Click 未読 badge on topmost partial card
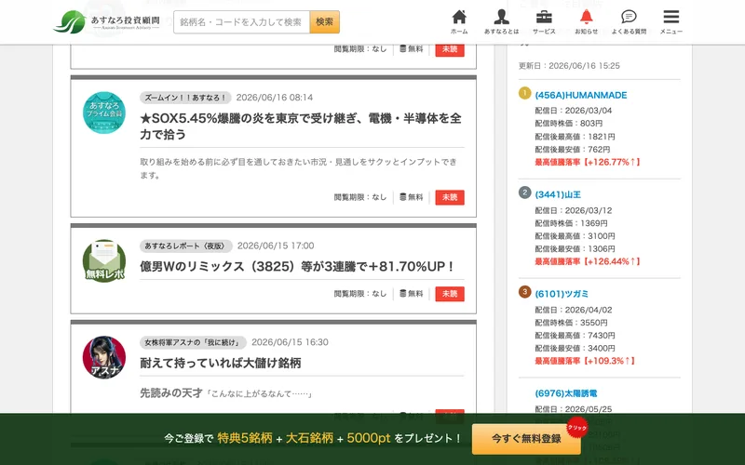 click(x=450, y=50)
